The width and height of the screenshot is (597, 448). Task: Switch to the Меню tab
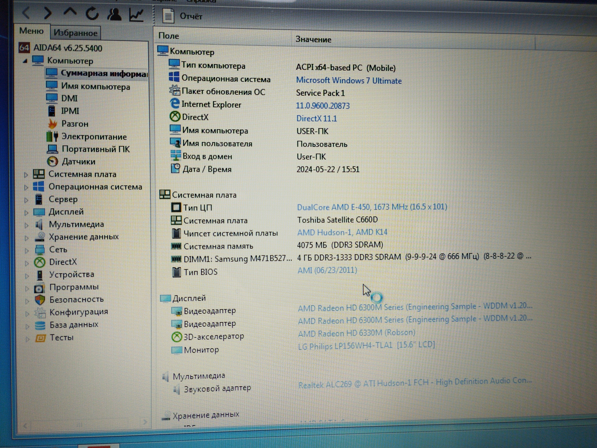click(31, 31)
